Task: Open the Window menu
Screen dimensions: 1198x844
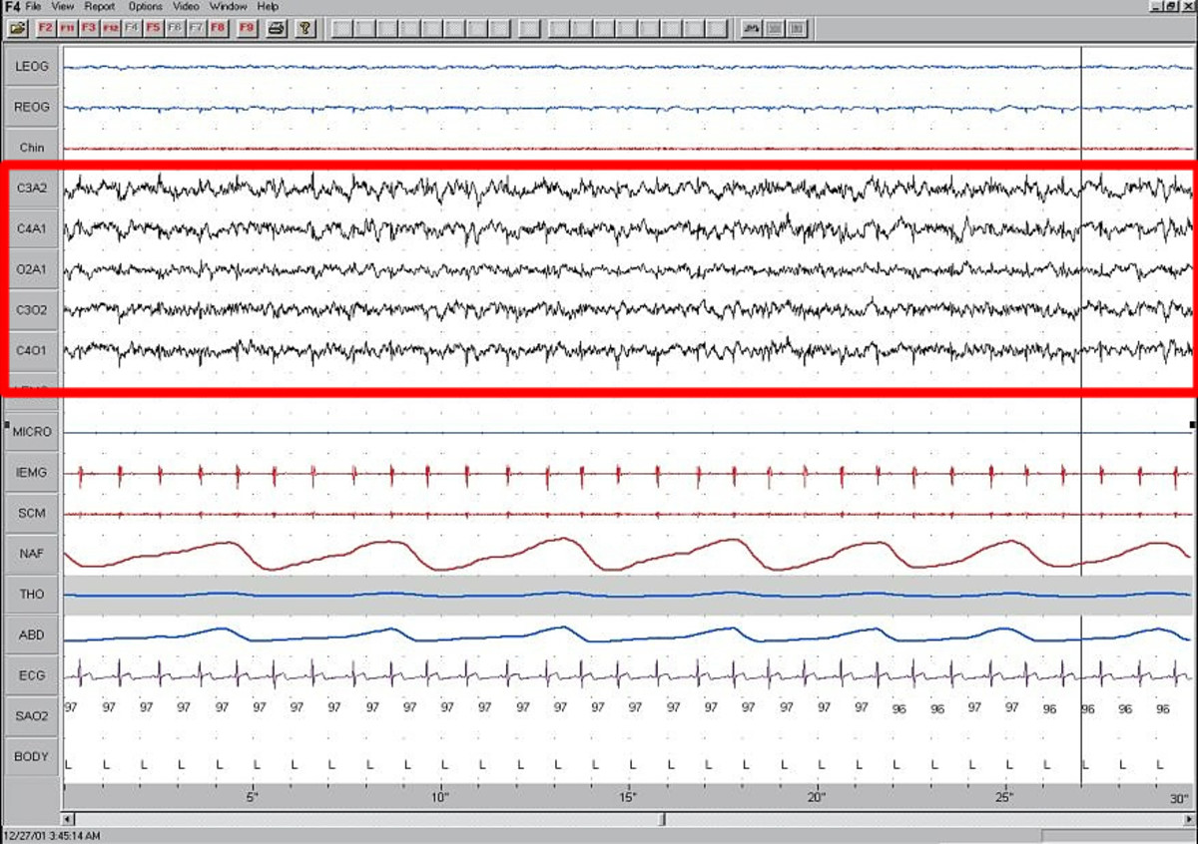Action: (227, 6)
